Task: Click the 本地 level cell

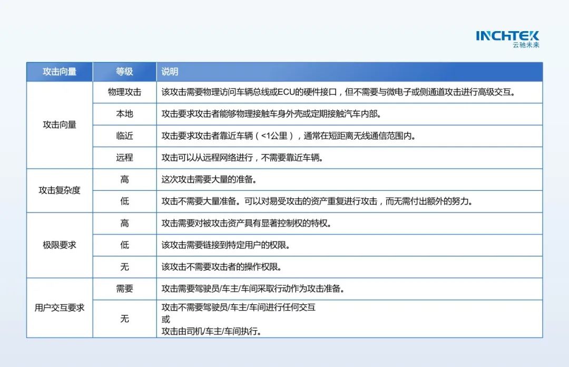Action: (124, 114)
